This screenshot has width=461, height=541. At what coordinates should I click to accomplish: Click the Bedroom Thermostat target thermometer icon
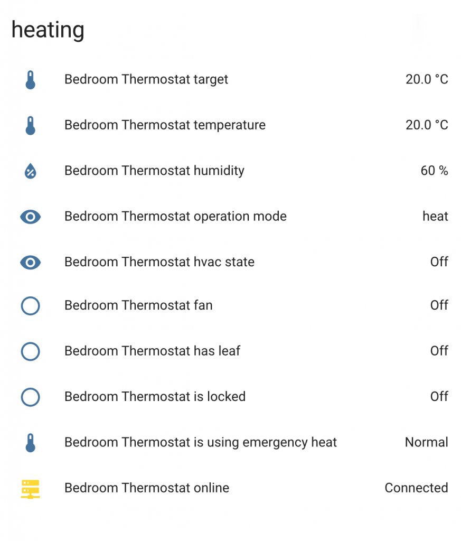point(31,80)
